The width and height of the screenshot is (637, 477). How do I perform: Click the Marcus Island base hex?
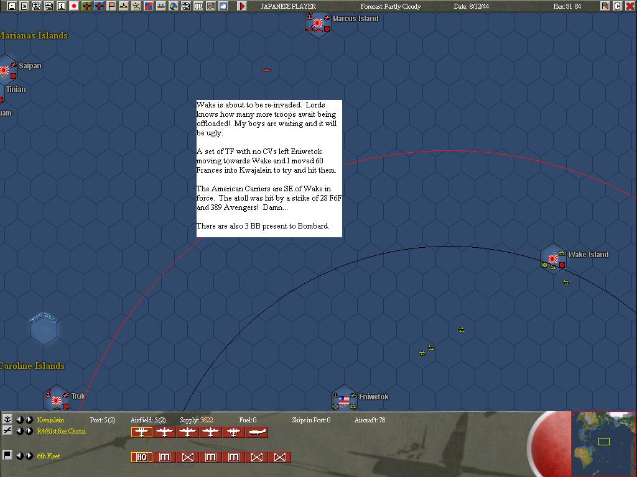pyautogui.click(x=318, y=24)
